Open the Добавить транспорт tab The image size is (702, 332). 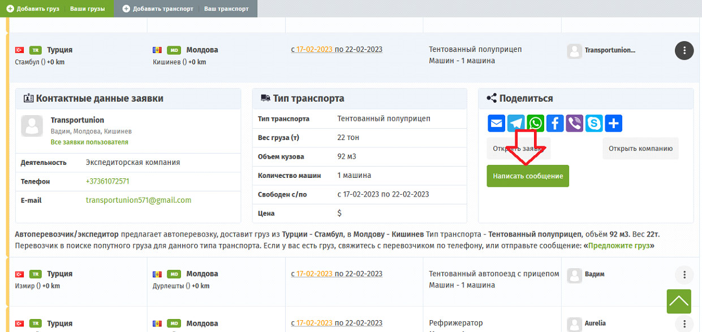click(158, 8)
